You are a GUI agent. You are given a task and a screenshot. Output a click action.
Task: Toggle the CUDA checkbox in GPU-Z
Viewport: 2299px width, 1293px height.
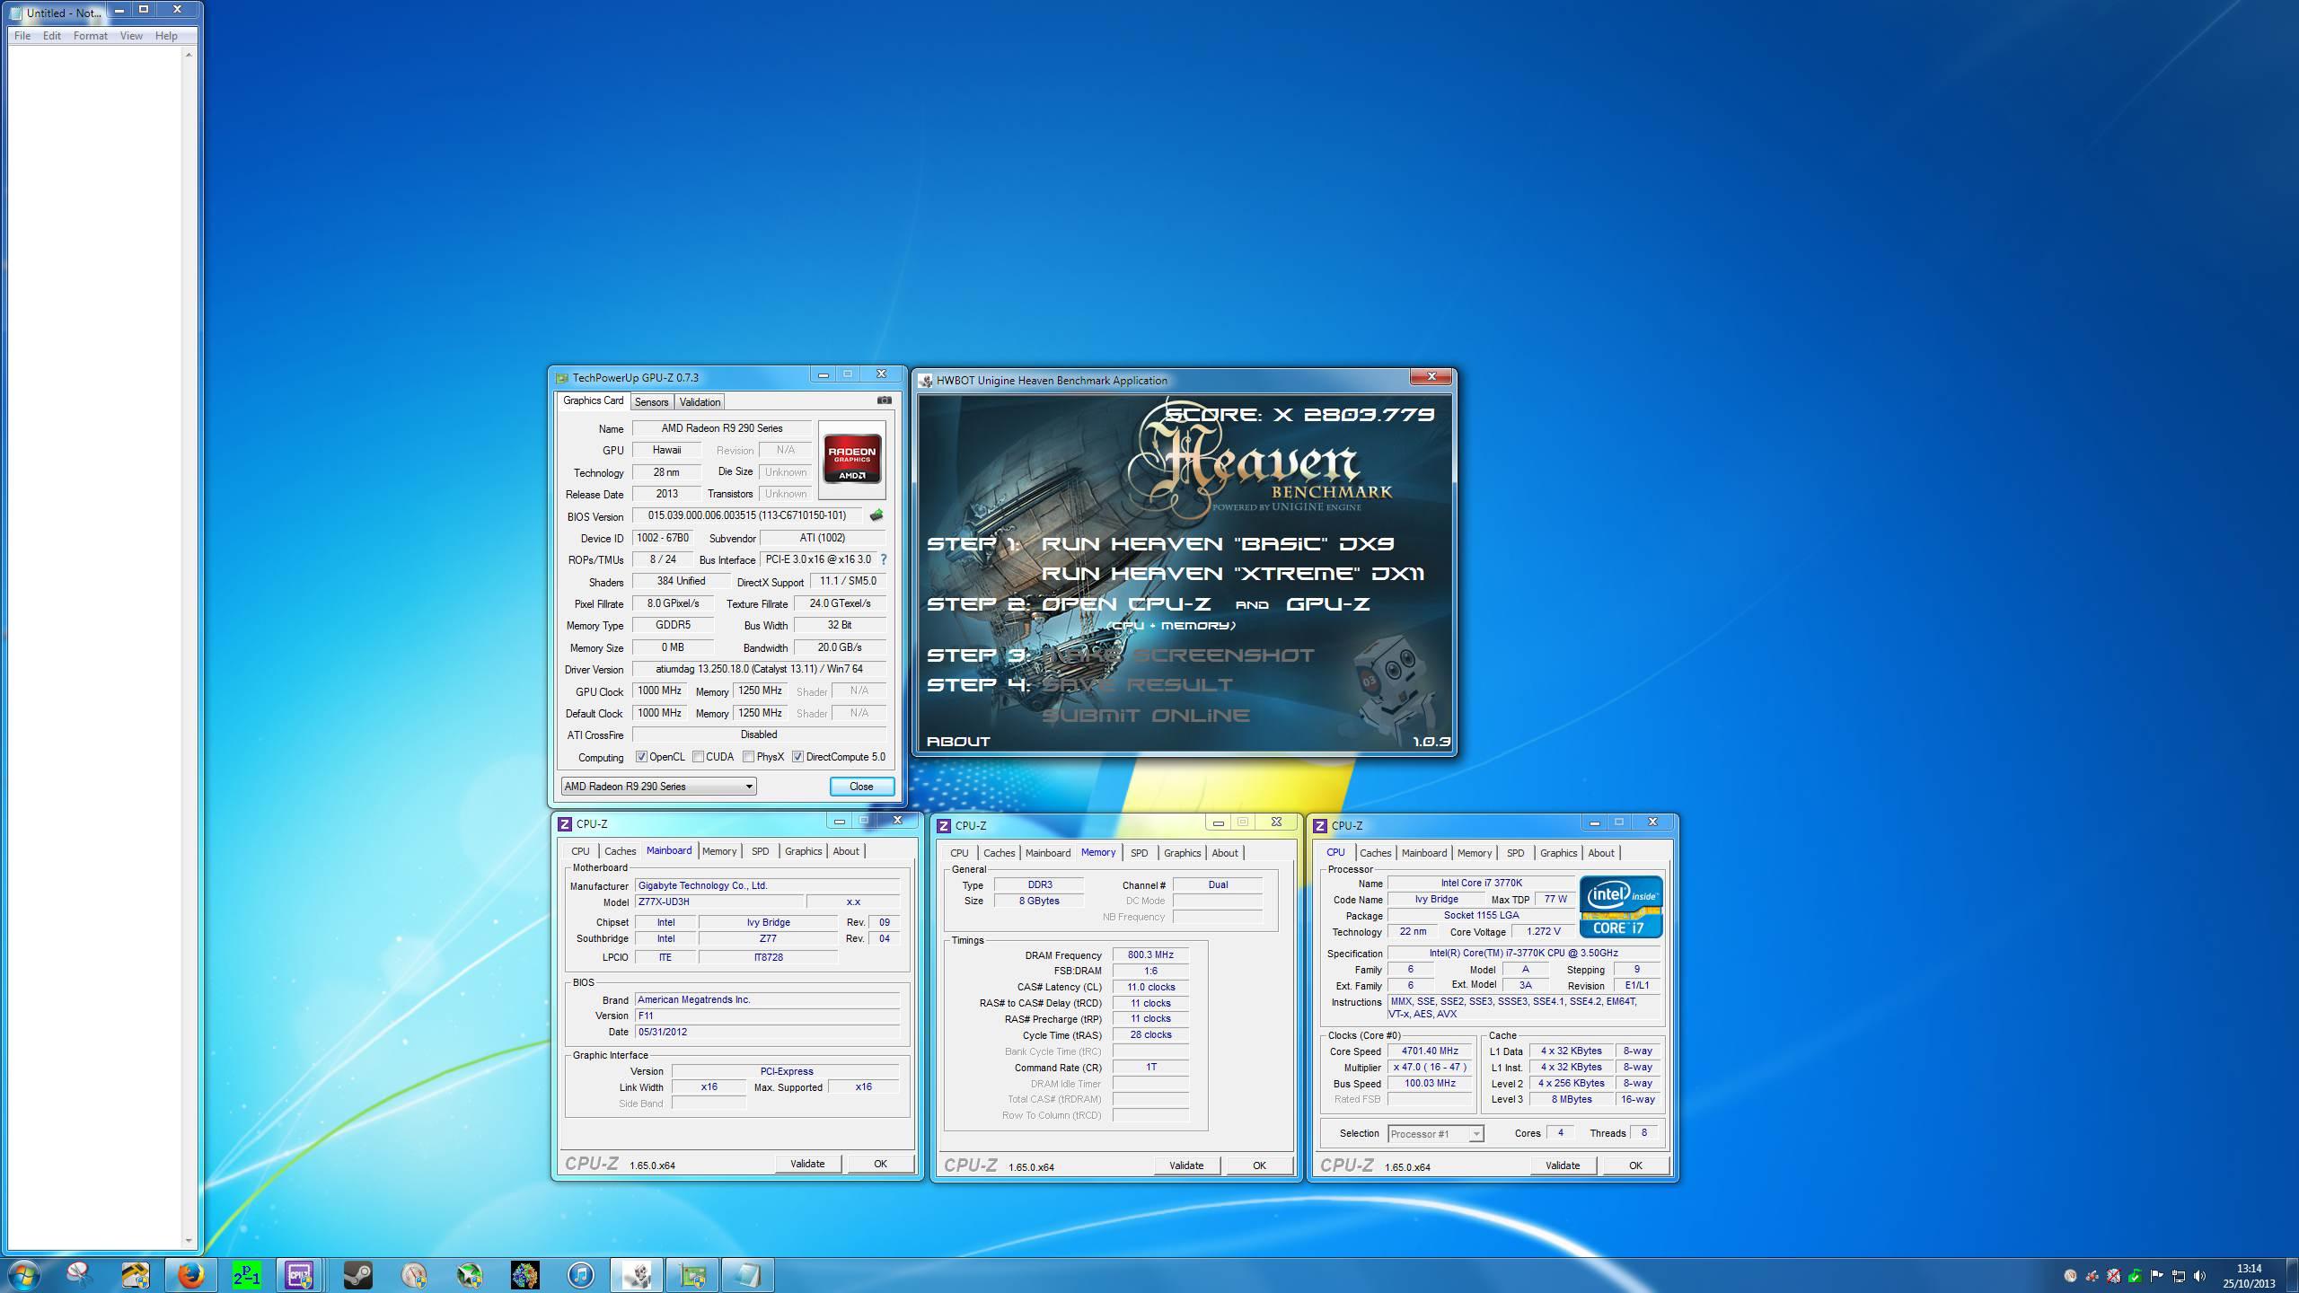click(x=698, y=757)
